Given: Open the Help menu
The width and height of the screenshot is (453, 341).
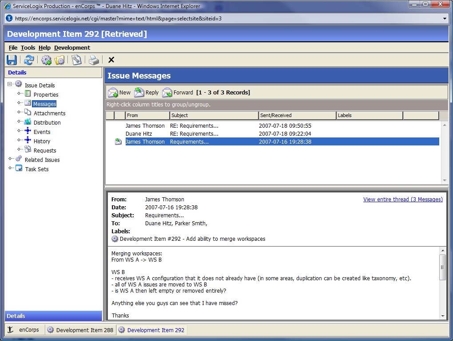Looking at the screenshot, I should click(44, 48).
